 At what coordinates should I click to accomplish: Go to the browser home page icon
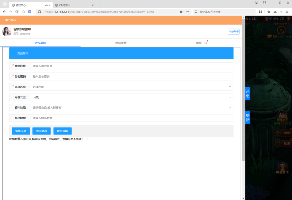click(23, 12)
